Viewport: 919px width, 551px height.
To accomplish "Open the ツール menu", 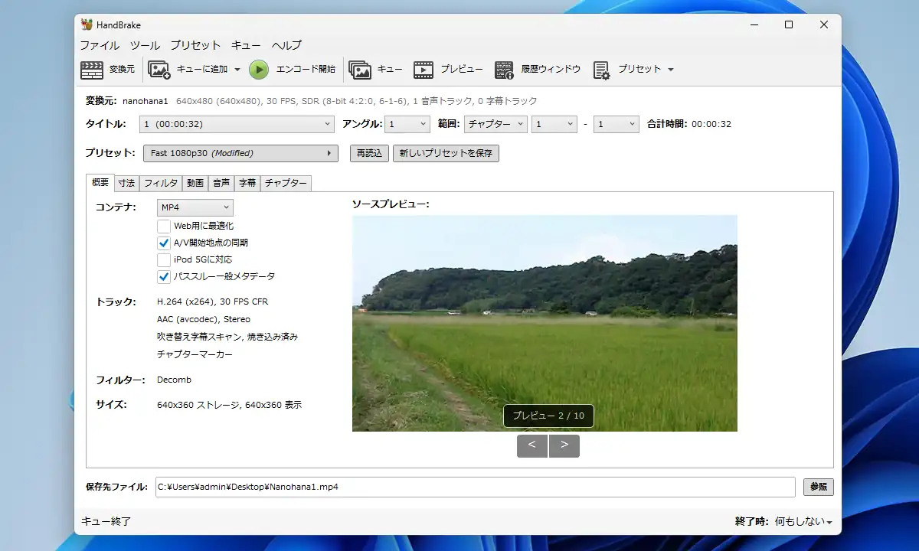I will tap(145, 45).
